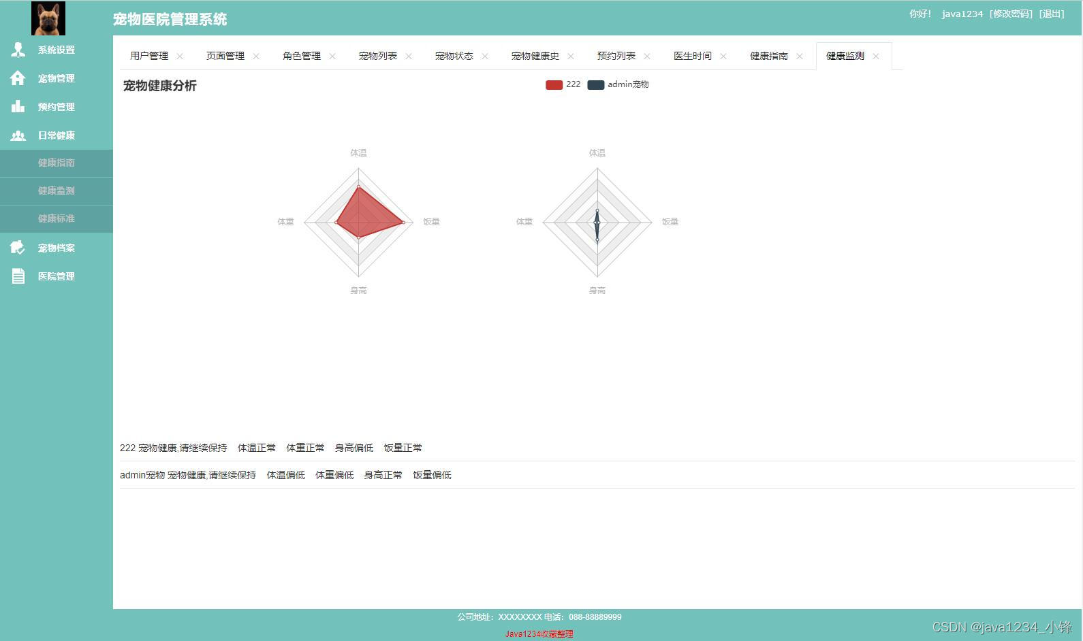Switch to the 健康指南 tab

(769, 56)
